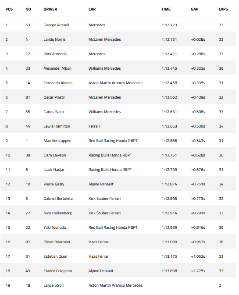The height and width of the screenshot is (295, 239).
Task: Click Franco Colapinto's gap +1.775s
Action: 198,271
